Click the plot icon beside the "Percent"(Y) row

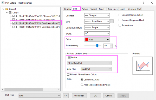(17, 16)
